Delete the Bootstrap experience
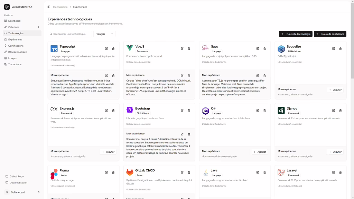Image resolution: width=354 pixels, height=199 pixels. click(189, 134)
